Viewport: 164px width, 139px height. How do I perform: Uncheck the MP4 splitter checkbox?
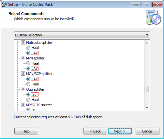(23, 58)
